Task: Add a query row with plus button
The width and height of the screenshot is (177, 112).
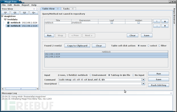Action: [157, 21]
